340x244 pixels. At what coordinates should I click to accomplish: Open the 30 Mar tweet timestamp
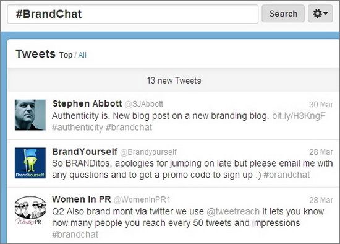click(x=321, y=105)
